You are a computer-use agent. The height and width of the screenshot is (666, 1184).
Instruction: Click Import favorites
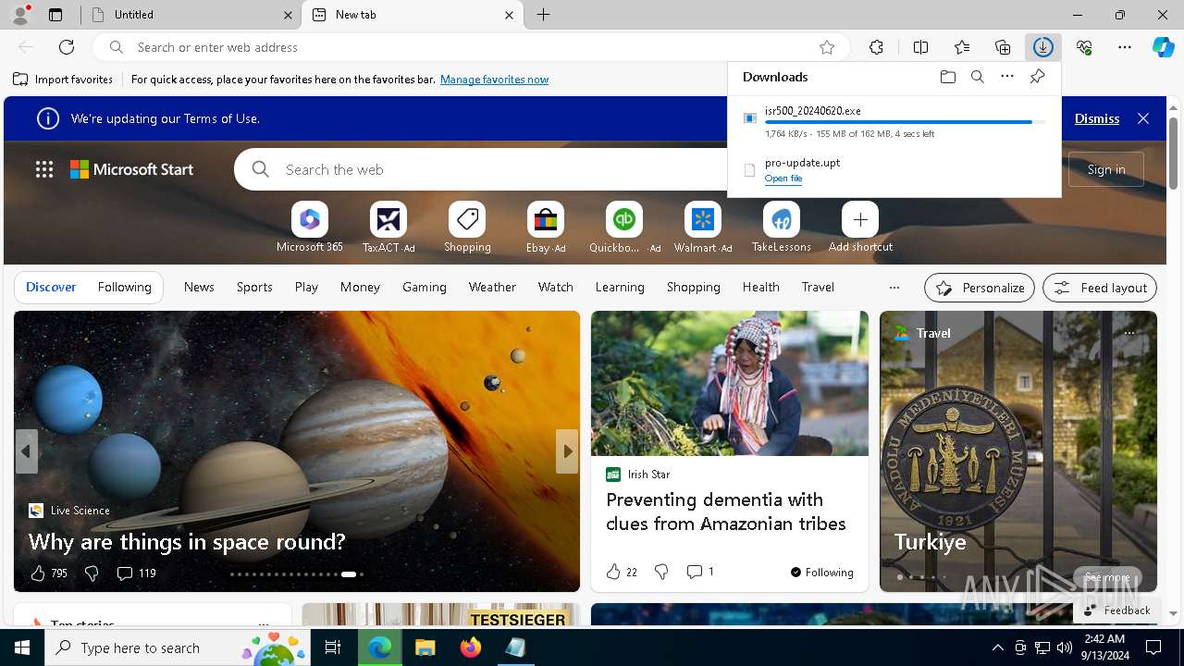click(x=63, y=80)
